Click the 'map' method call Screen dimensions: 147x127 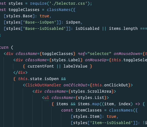96,104
